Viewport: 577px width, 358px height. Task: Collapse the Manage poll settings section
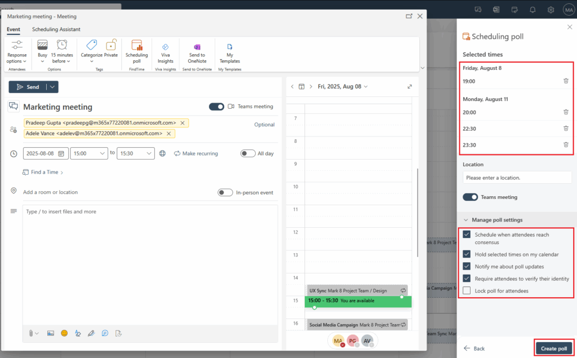(x=466, y=220)
